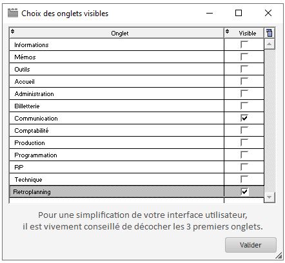This screenshot has height=263, width=285.
Task: Open the table options icon beside Visible
Action: pos(270,33)
